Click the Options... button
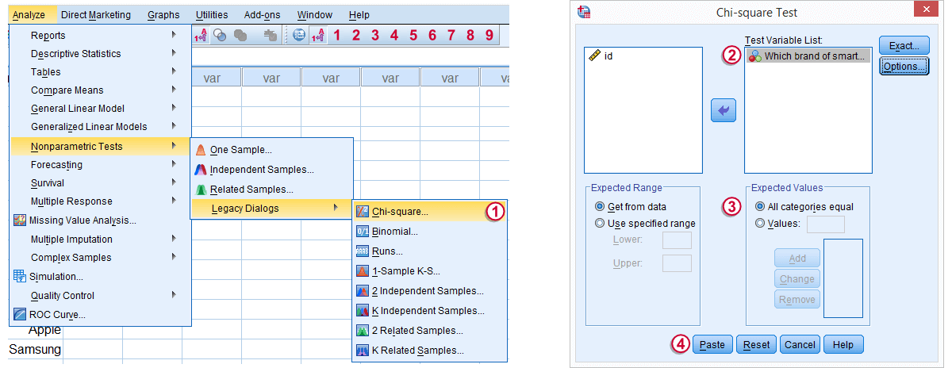The image size is (952, 368). [x=904, y=67]
